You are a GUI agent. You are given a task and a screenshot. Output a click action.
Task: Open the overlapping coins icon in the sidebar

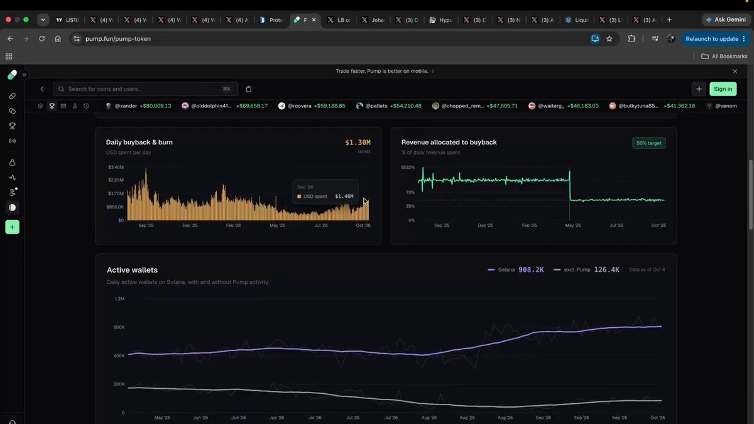coord(12,111)
